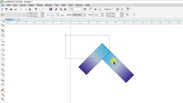Image resolution: width=183 pixels, height=103 pixels.
Task: Select the Freehand tool
Action: tap(3, 41)
